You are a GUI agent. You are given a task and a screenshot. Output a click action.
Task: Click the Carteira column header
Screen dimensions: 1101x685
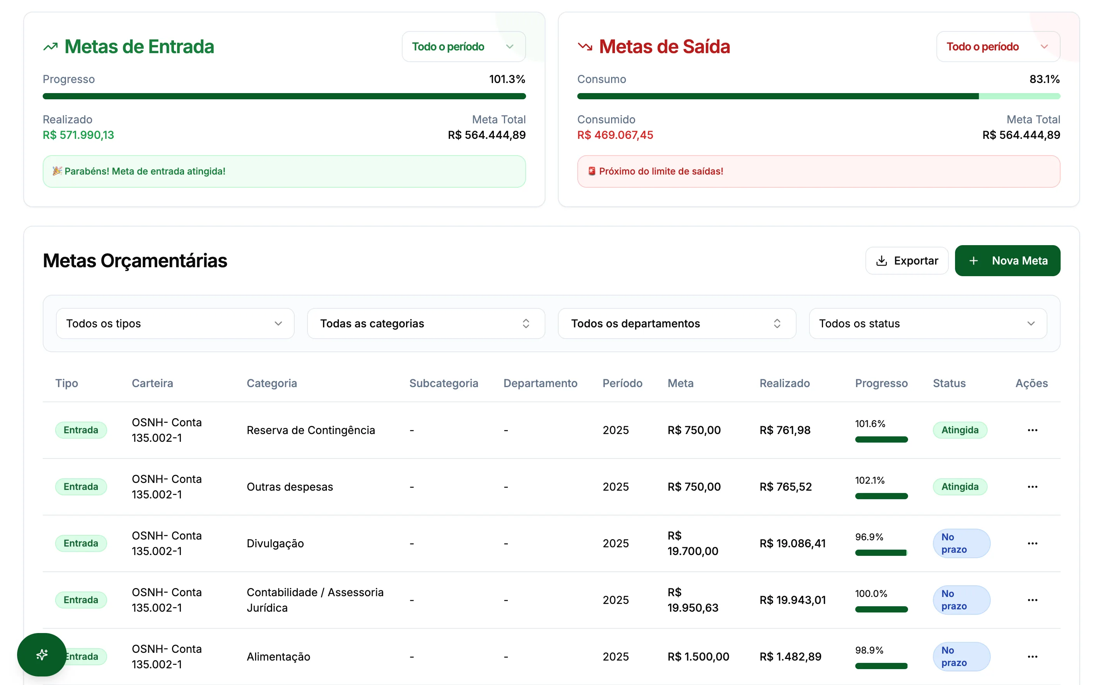(x=152, y=383)
